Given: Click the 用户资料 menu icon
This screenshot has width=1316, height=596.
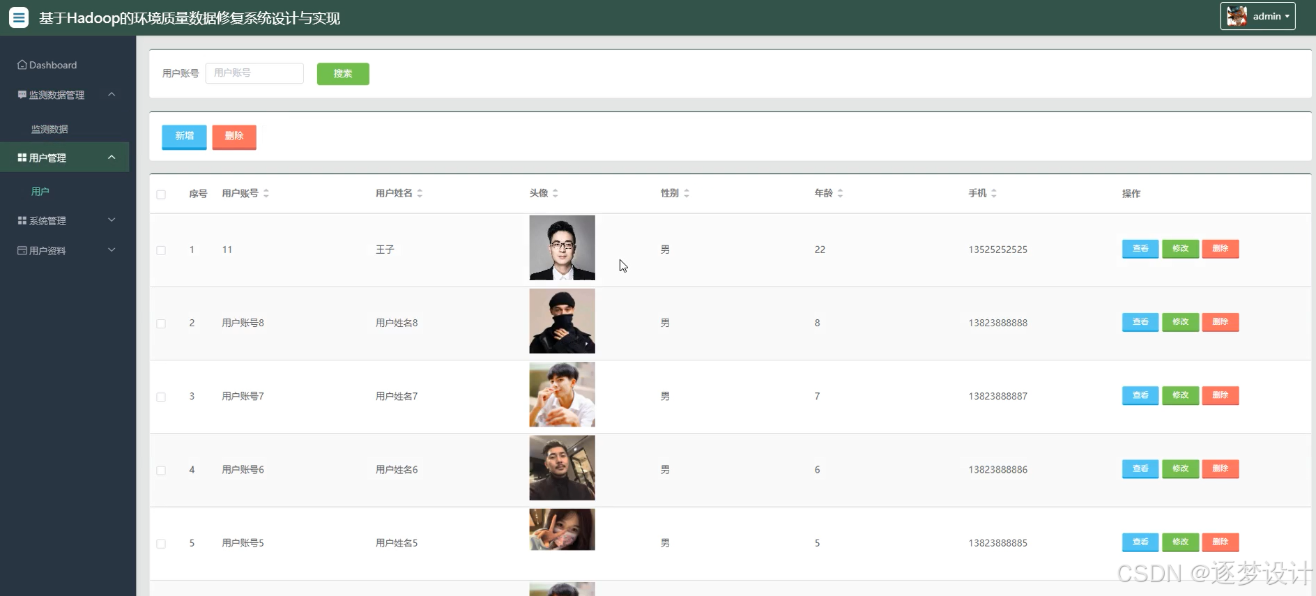Looking at the screenshot, I should click(x=22, y=250).
